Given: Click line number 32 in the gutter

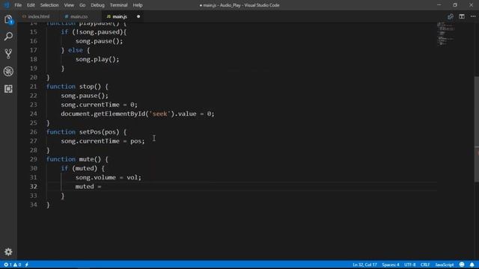Looking at the screenshot, I should [x=33, y=187].
